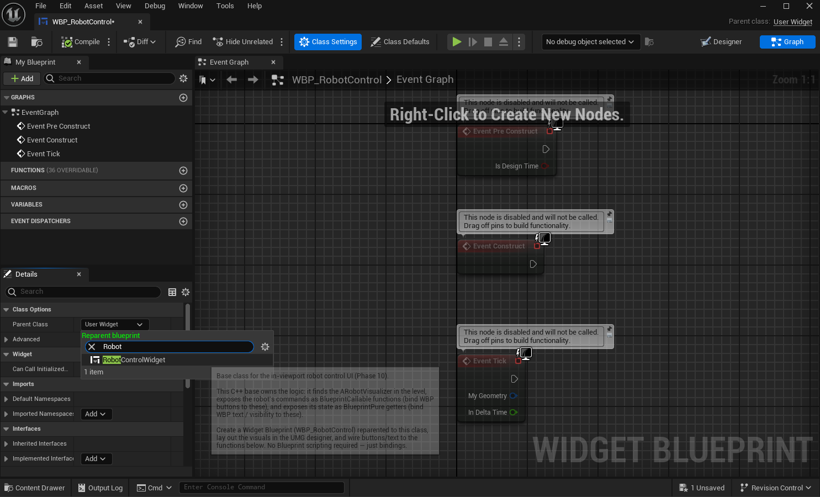The width and height of the screenshot is (820, 497).
Task: Switch to Designer mode
Action: click(x=721, y=42)
